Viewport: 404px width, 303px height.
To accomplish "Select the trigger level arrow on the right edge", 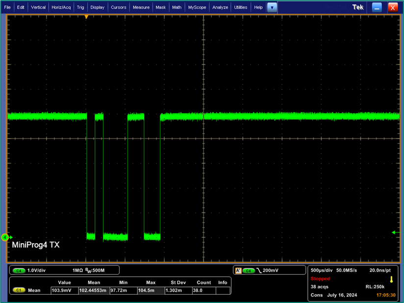I will (x=395, y=232).
